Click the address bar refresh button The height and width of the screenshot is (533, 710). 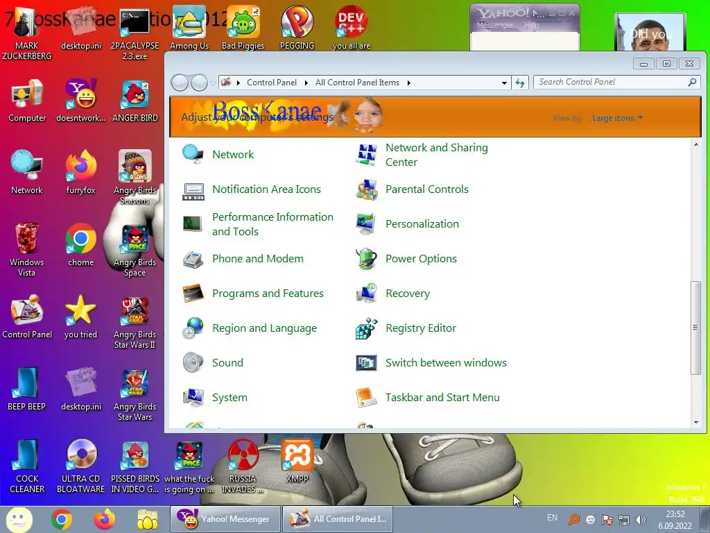[x=520, y=83]
